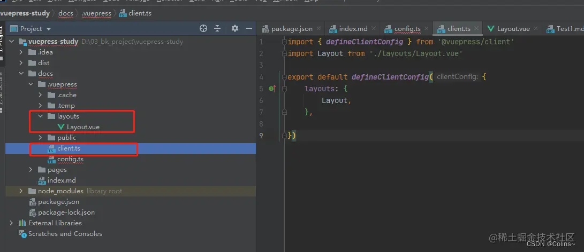Click the gutter override marker on line 5
The image size is (584, 252).
pos(272,89)
